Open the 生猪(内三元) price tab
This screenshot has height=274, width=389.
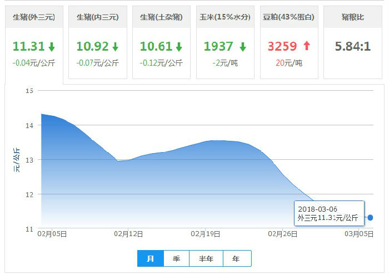98,17
